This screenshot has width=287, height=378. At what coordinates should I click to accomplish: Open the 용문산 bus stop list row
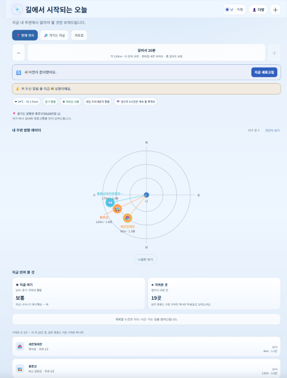[146, 369]
